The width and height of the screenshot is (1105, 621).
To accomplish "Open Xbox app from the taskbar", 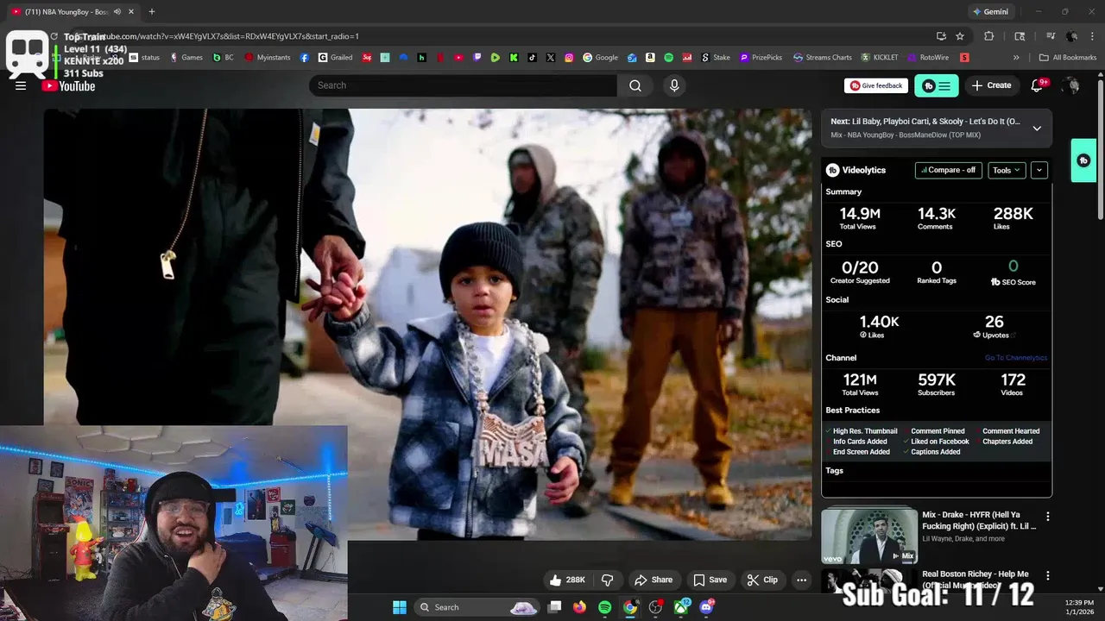I will click(x=682, y=607).
